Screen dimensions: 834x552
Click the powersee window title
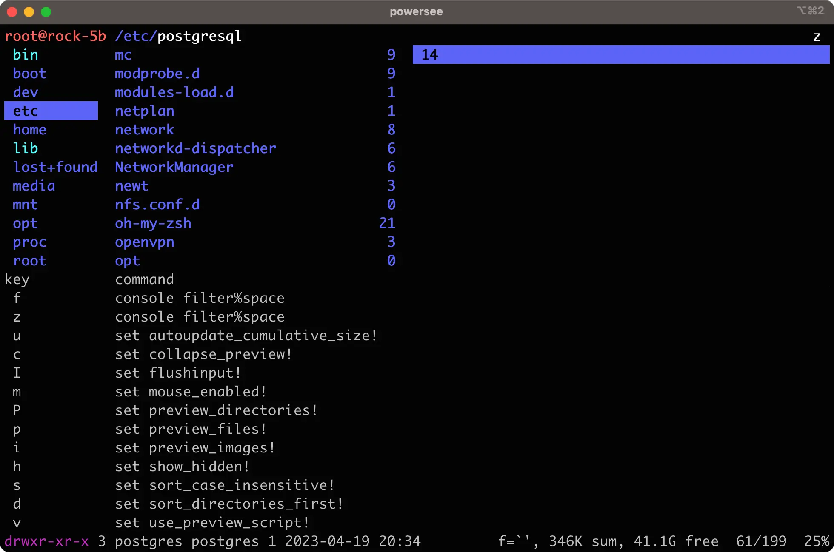(416, 11)
